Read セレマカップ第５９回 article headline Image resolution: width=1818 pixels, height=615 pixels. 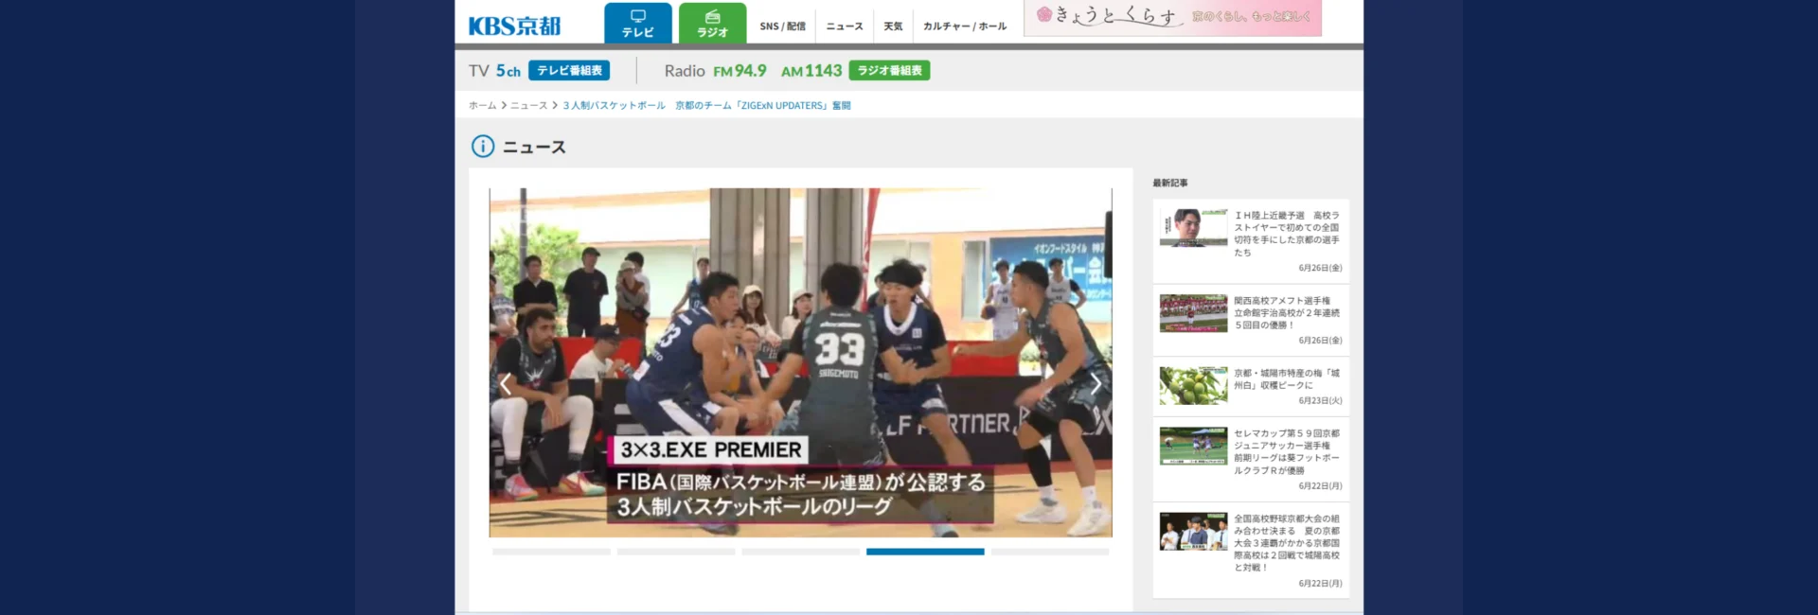(1287, 451)
